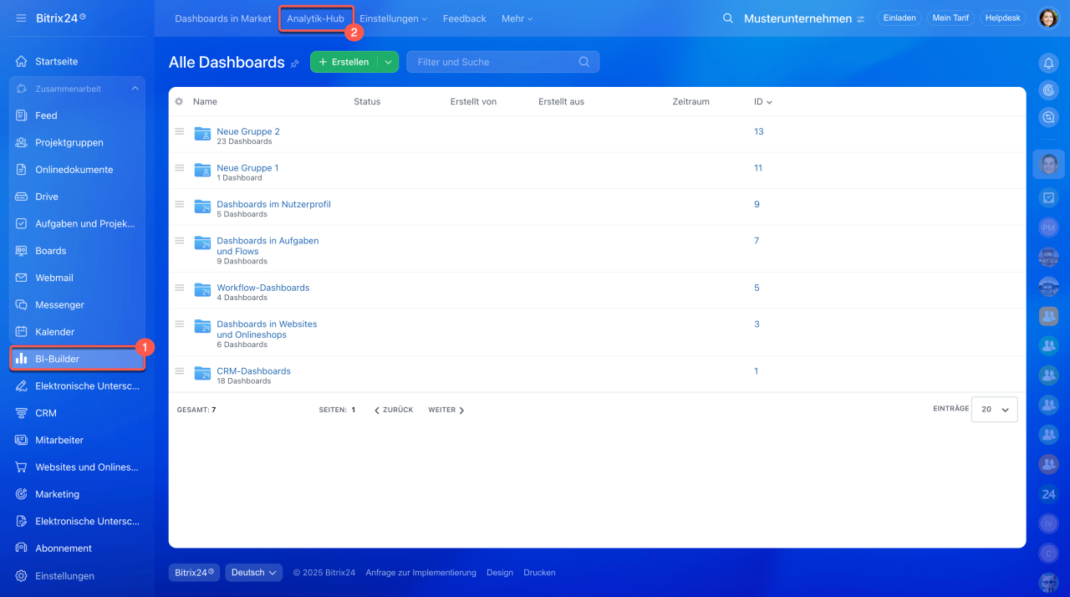Click the Einladen button
Image resolution: width=1070 pixels, height=597 pixels.
(x=899, y=18)
